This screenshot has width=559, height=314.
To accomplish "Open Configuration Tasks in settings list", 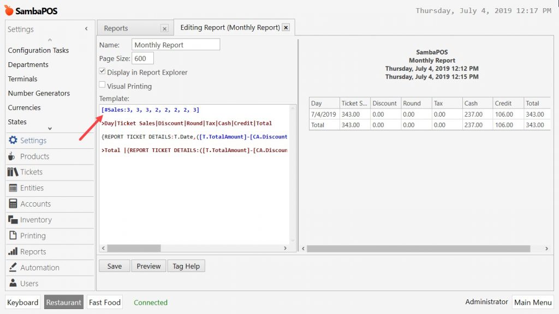I will point(39,50).
